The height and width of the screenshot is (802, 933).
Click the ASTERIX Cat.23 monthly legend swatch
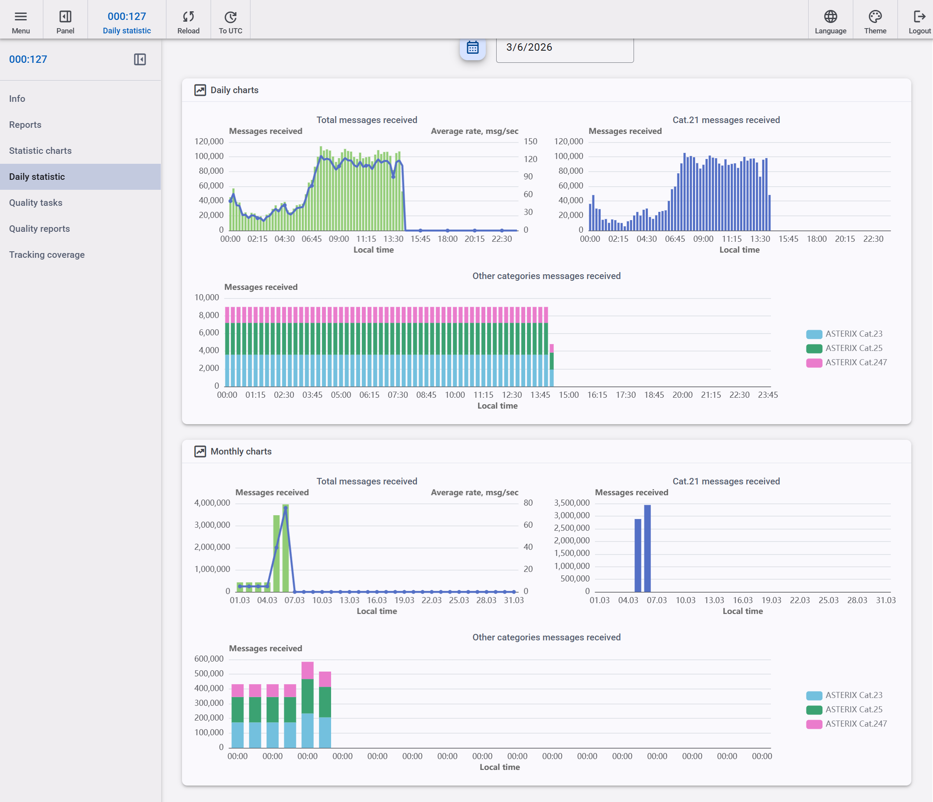(814, 696)
